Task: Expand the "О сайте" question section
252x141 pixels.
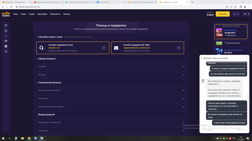Action: (x=111, y=66)
